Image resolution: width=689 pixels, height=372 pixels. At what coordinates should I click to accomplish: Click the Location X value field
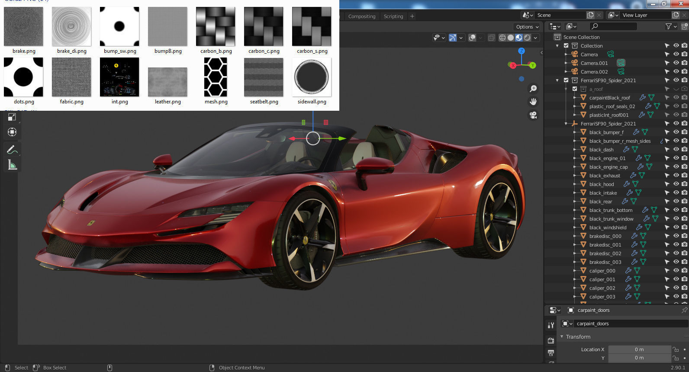639,350
